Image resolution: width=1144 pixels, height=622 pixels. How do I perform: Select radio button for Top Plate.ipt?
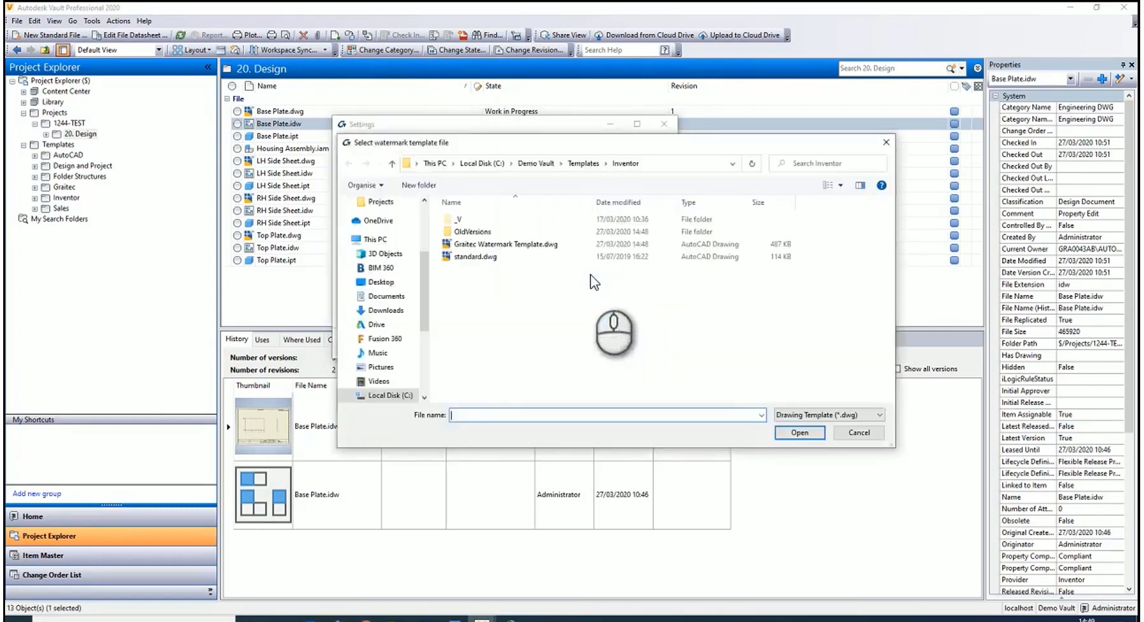237,261
